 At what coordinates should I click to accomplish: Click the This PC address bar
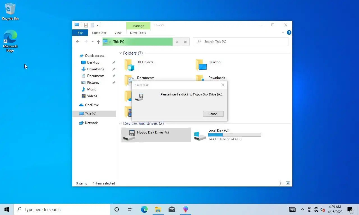coord(137,42)
